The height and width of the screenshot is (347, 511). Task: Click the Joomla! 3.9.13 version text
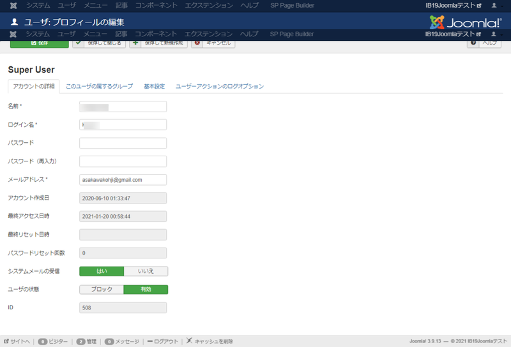(x=425, y=341)
